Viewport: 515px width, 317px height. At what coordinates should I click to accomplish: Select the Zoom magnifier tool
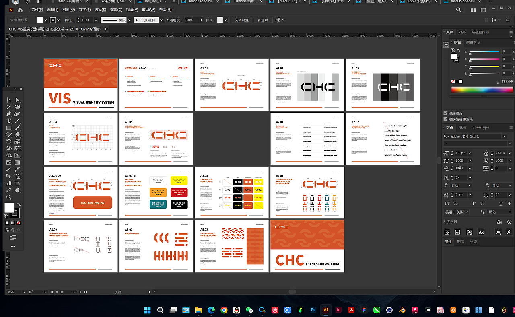click(9, 197)
